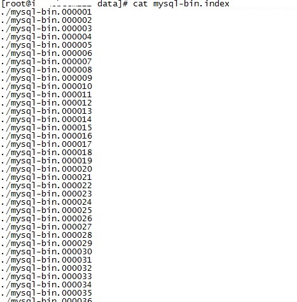297x302 pixels.
Task: Click the cat mysql-bin.index command text
Action: click(181, 4)
